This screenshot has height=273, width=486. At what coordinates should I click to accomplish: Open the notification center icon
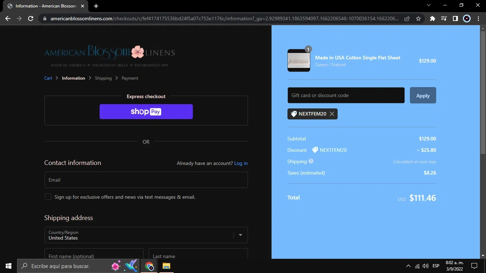[474, 266]
